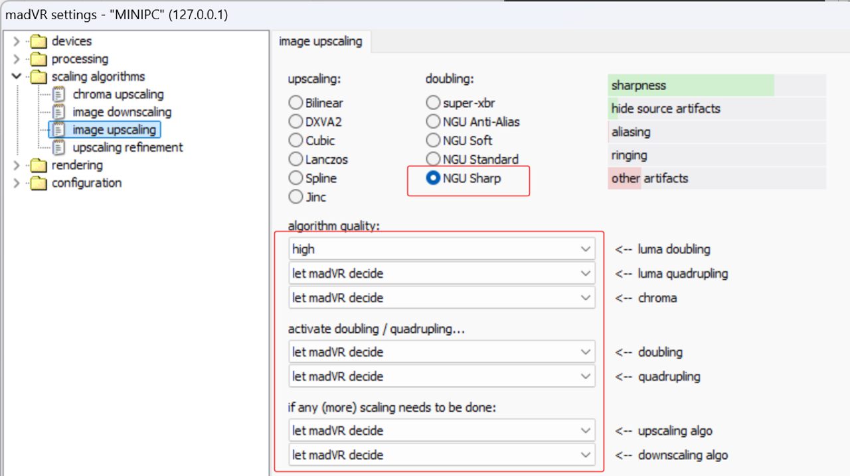Open the luma quadrupling quality dropdown
Screen dimensions: 850x476
[442, 273]
